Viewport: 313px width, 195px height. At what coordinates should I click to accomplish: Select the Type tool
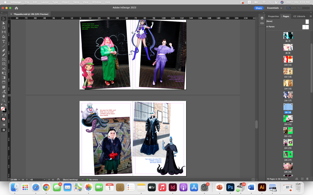(4, 41)
